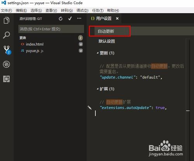The image size is (194, 161).
Task: Open the 编辑(E) menu
Action: point(21,10)
